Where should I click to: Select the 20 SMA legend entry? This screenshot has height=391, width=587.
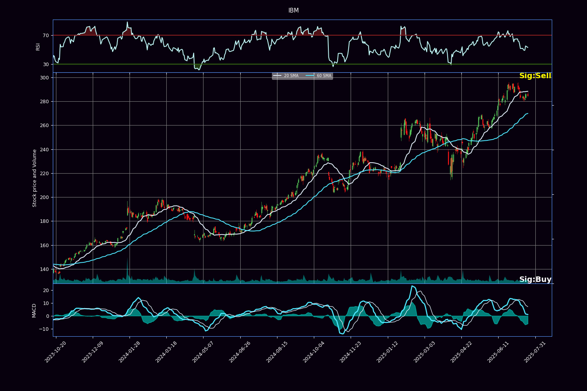286,76
